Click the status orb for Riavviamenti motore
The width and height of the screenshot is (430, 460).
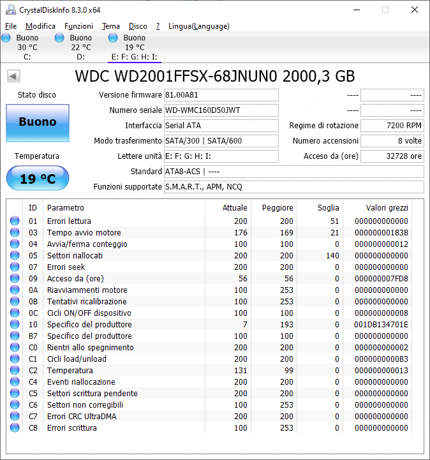(15, 290)
